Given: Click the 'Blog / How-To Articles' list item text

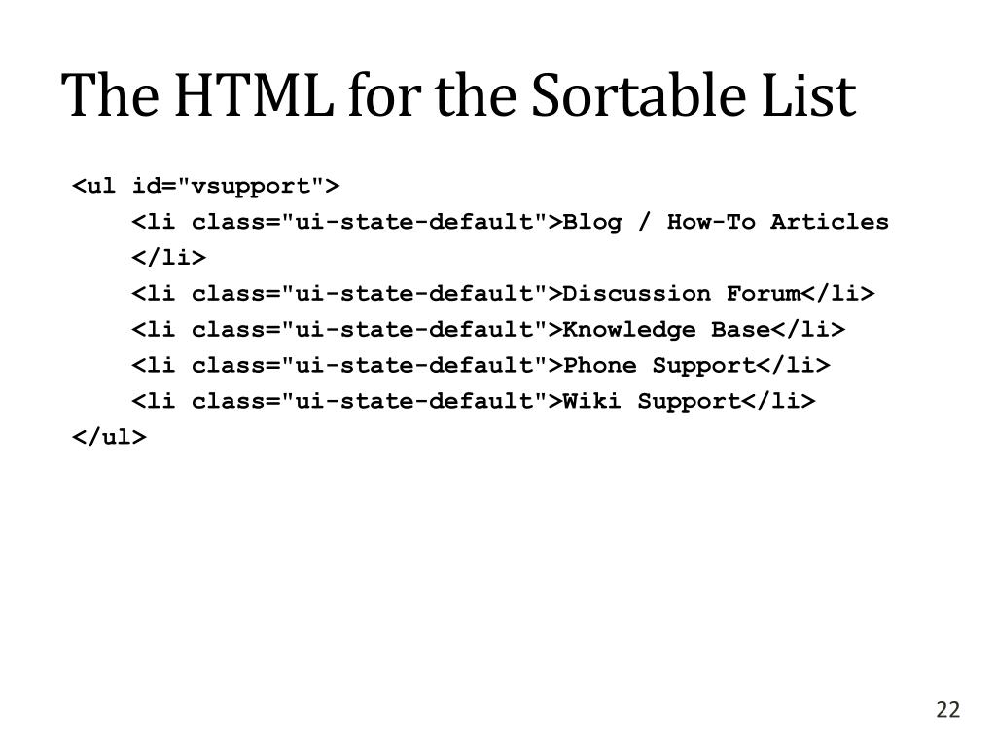Looking at the screenshot, I should pos(726,222).
